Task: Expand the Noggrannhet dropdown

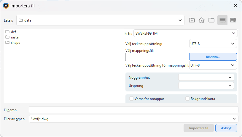Action: 206,77
